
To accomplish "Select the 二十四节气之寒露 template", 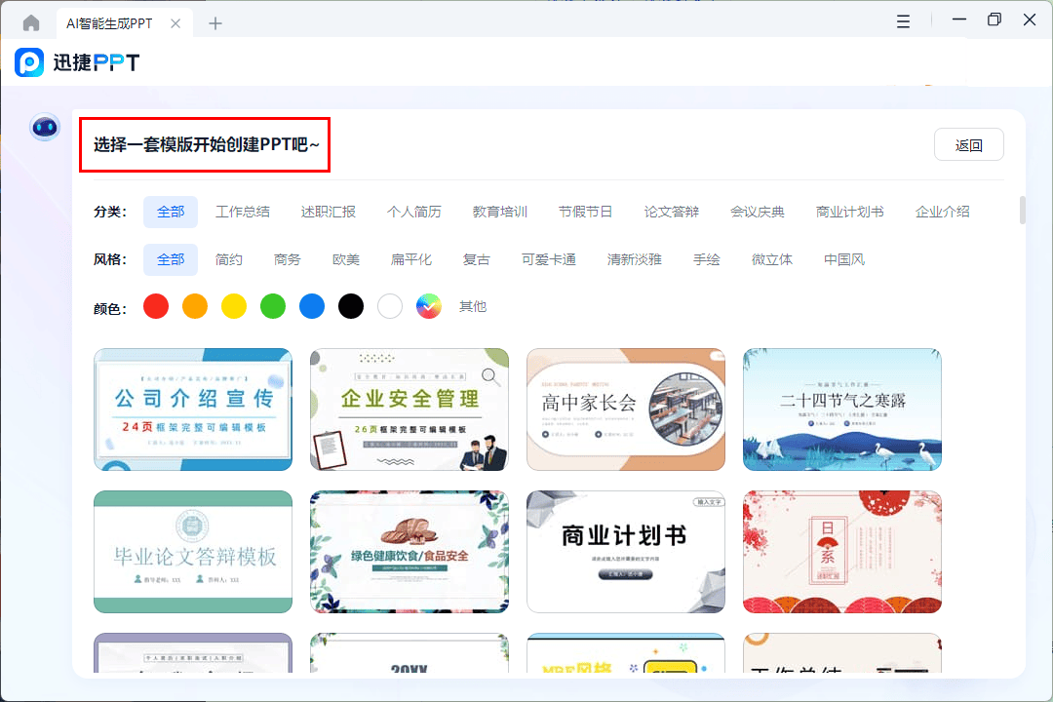I will click(x=842, y=409).
